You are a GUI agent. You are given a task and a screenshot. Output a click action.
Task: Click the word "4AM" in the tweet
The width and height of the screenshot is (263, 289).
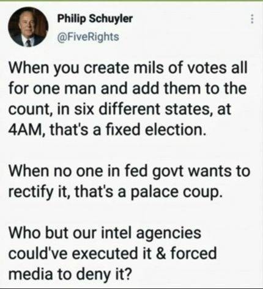click(24, 130)
